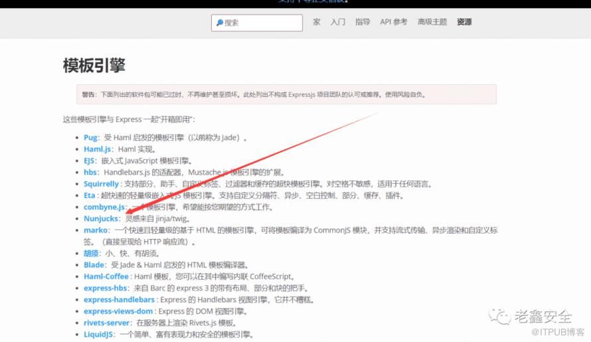This screenshot has height=342, width=591.
Task: Visit the Squirrelly link
Action: pyautogui.click(x=101, y=184)
